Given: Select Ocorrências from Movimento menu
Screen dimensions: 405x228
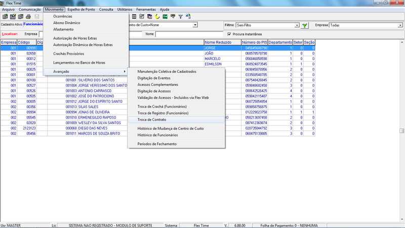Looking at the screenshot, I should click(x=86, y=16).
